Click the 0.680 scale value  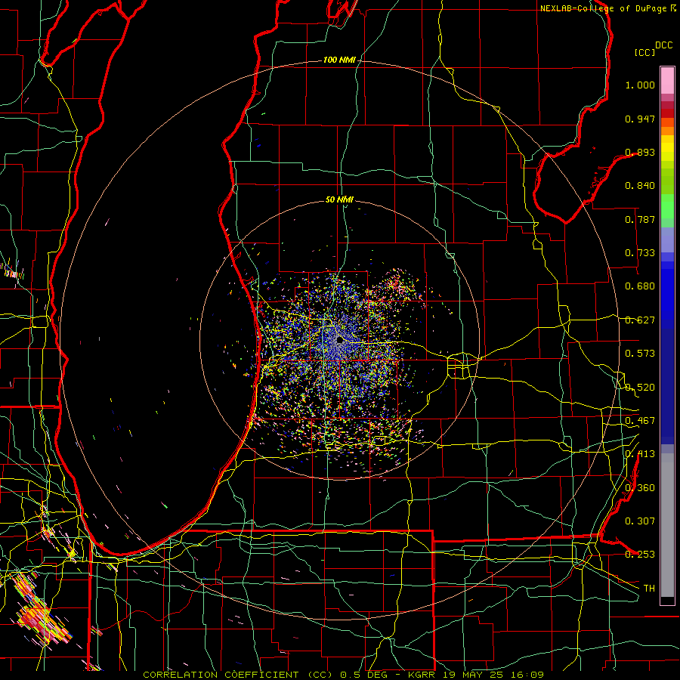click(x=640, y=286)
